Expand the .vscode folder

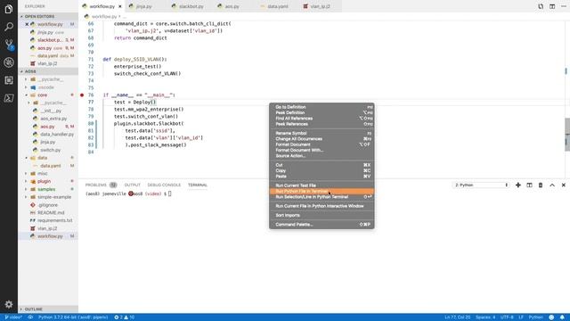[46, 87]
